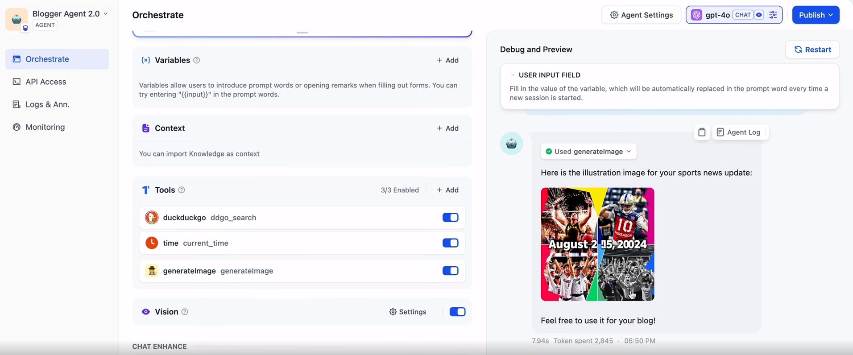The image size is (853, 355).
Task: Click the Tools help question mark icon
Action: pyautogui.click(x=182, y=190)
